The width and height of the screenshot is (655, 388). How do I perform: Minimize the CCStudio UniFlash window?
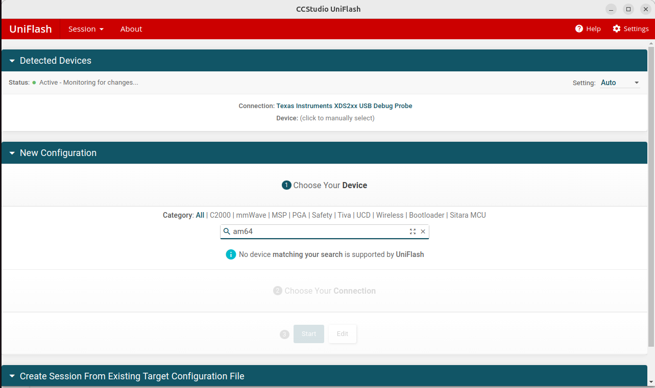coord(612,9)
